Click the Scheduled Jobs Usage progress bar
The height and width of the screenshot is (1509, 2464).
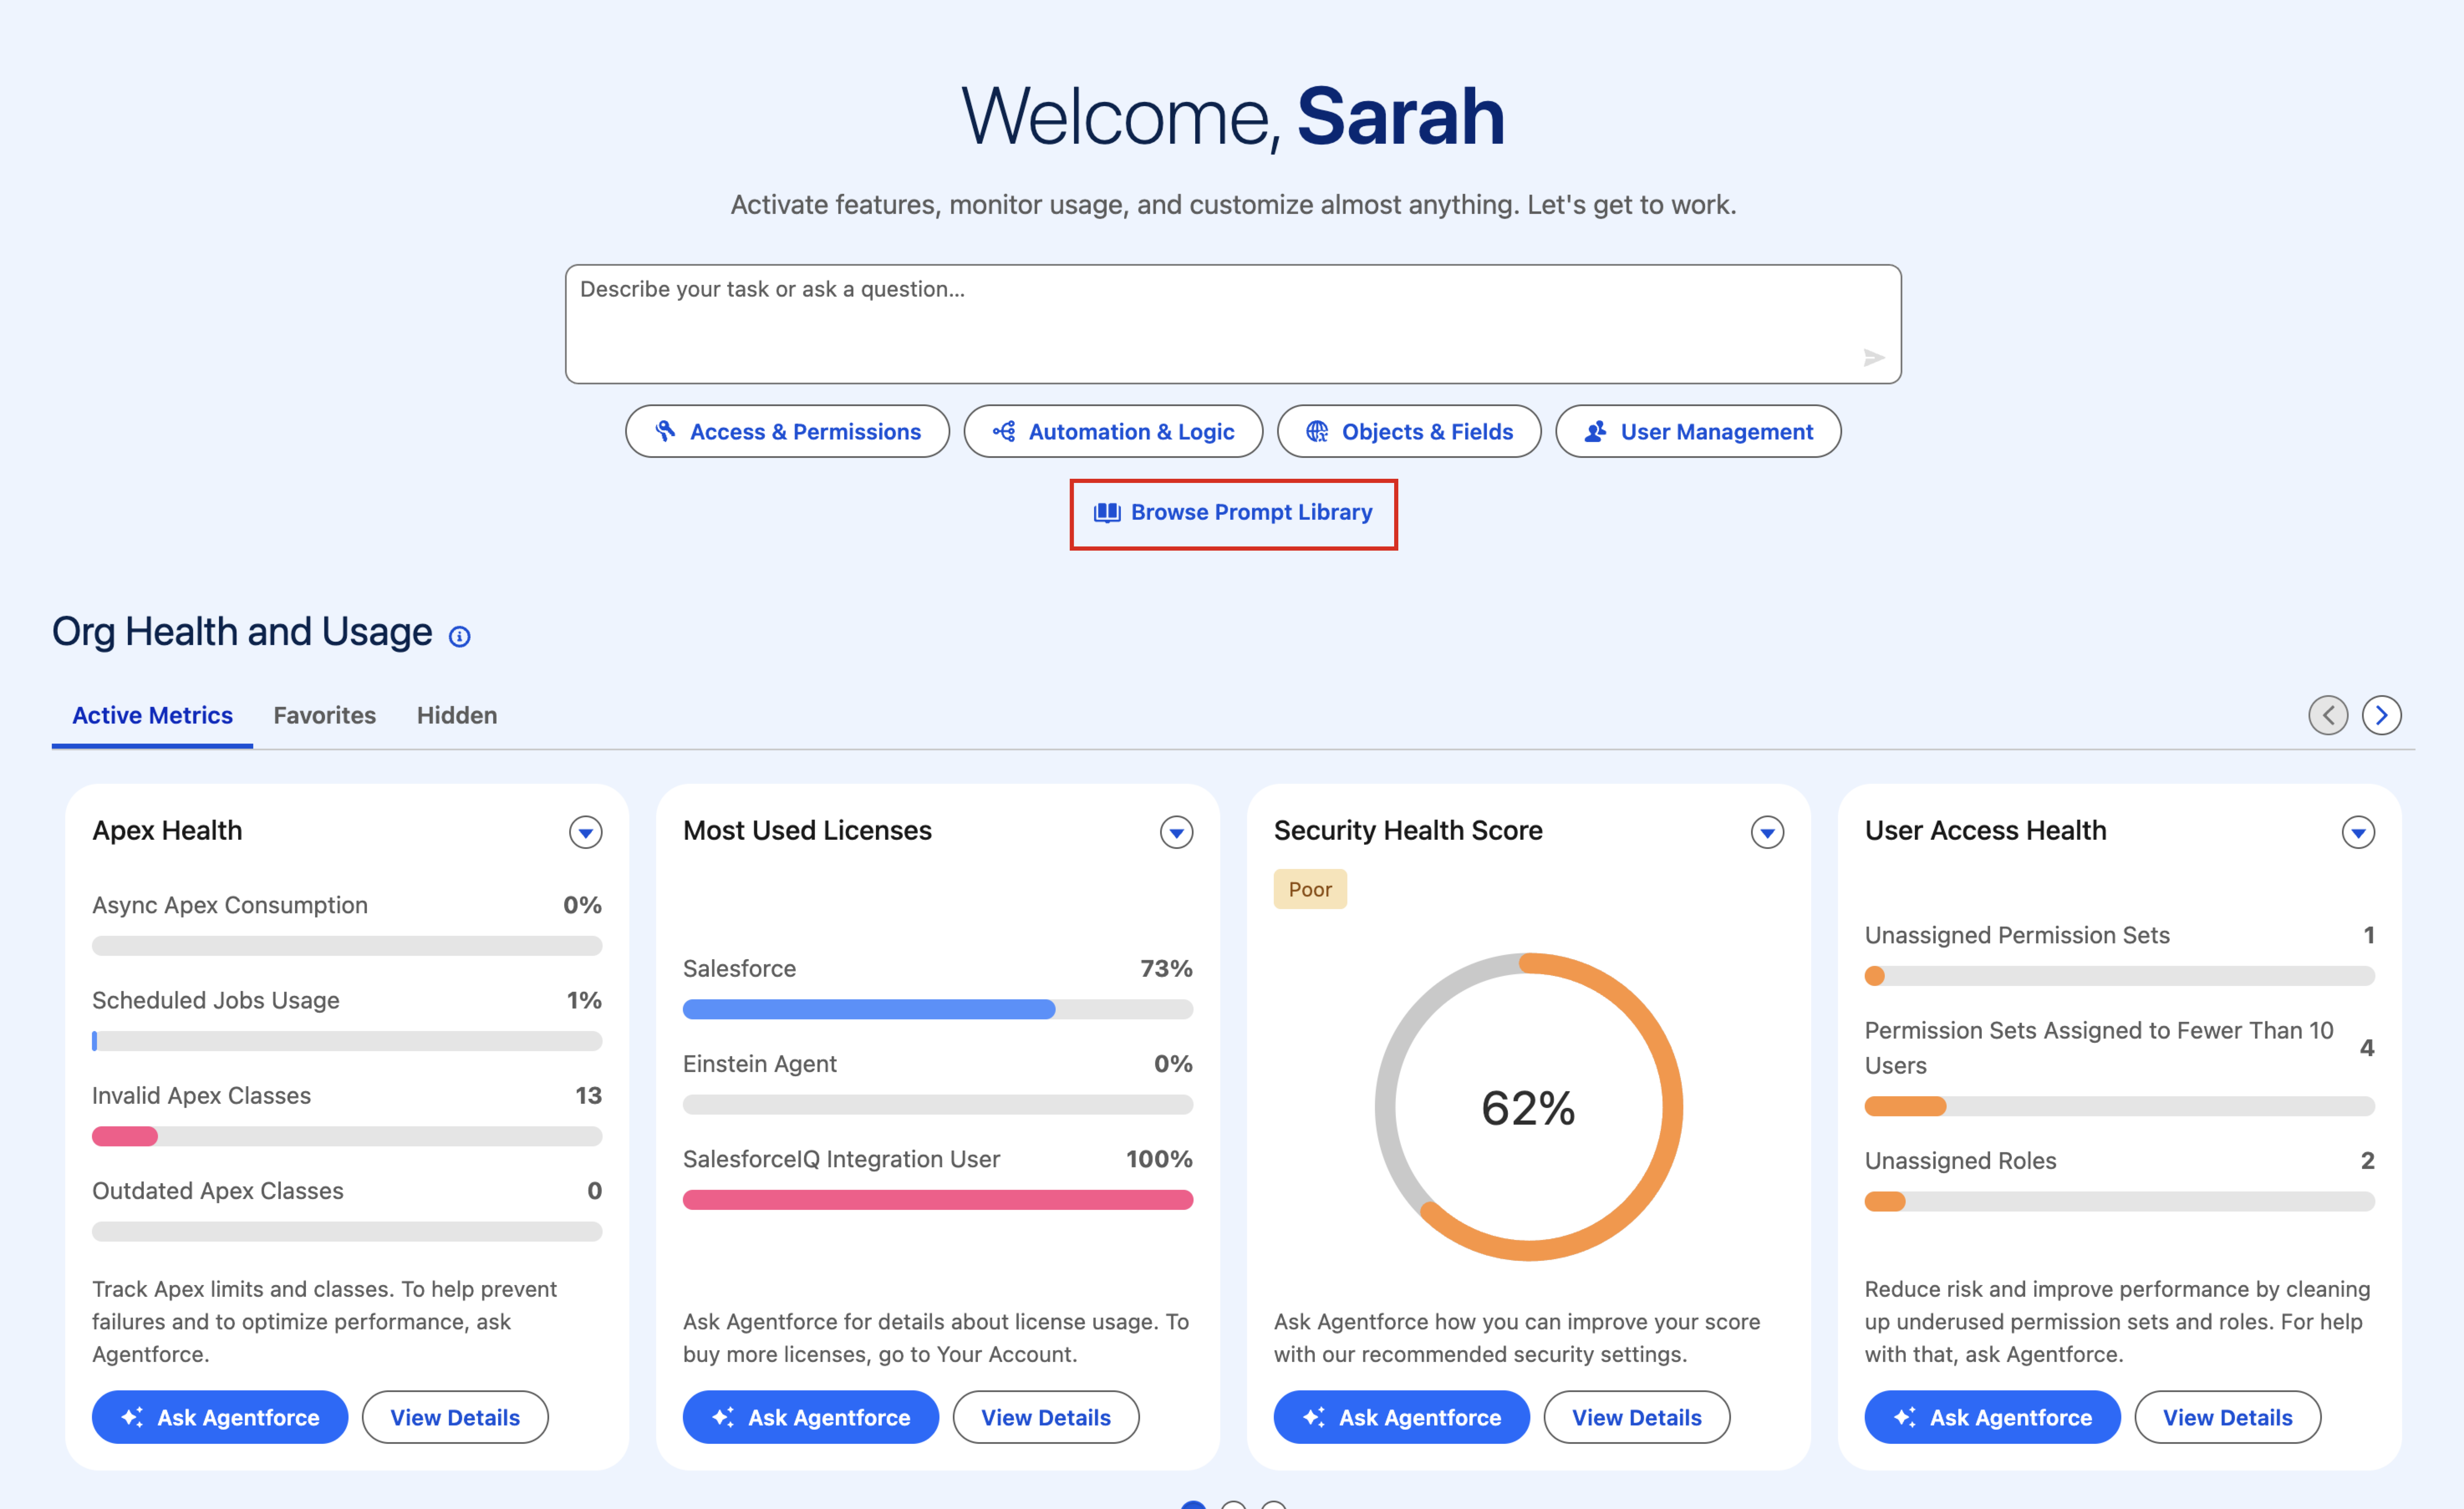(347, 1041)
